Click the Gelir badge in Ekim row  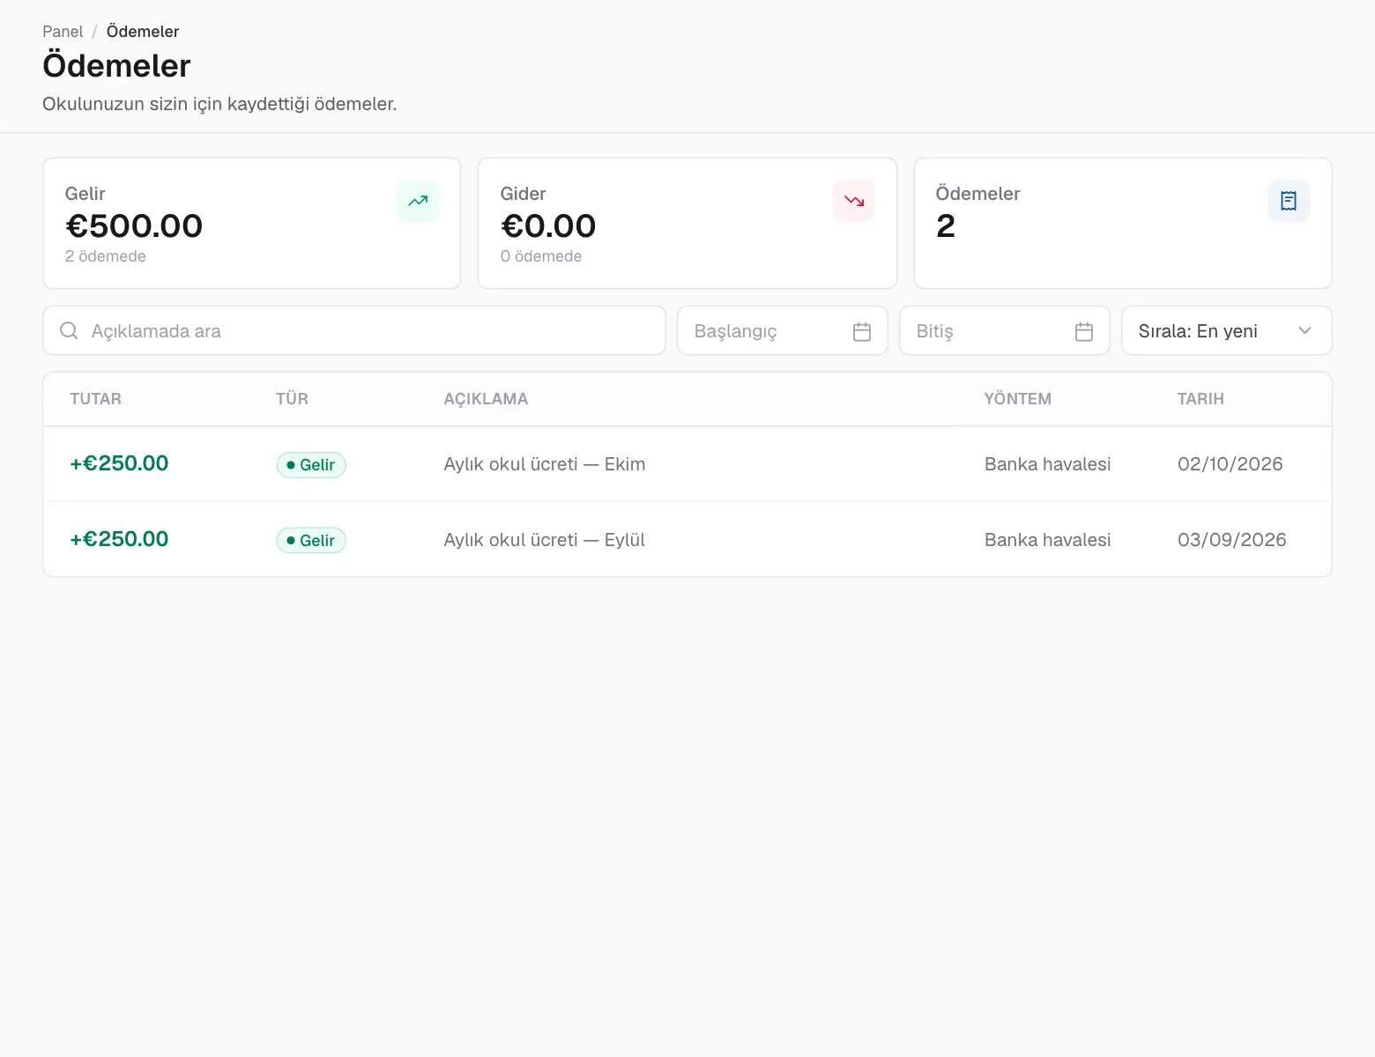coord(311,464)
